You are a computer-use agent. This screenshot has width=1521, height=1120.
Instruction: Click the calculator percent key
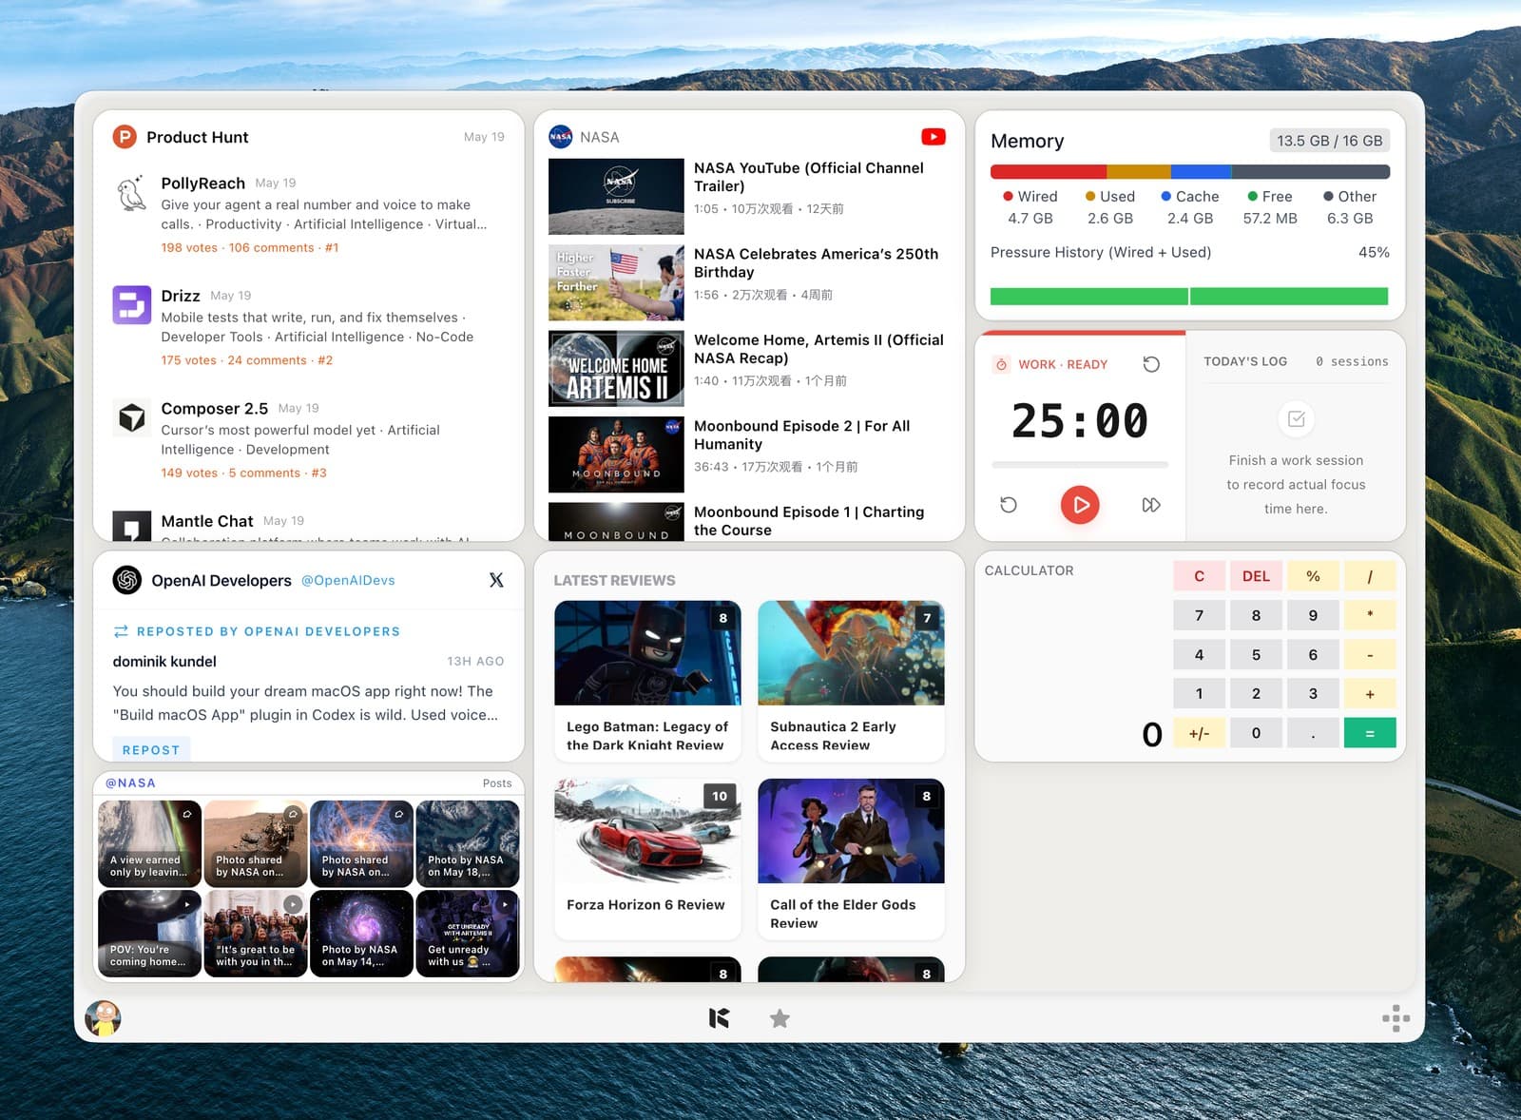point(1313,576)
